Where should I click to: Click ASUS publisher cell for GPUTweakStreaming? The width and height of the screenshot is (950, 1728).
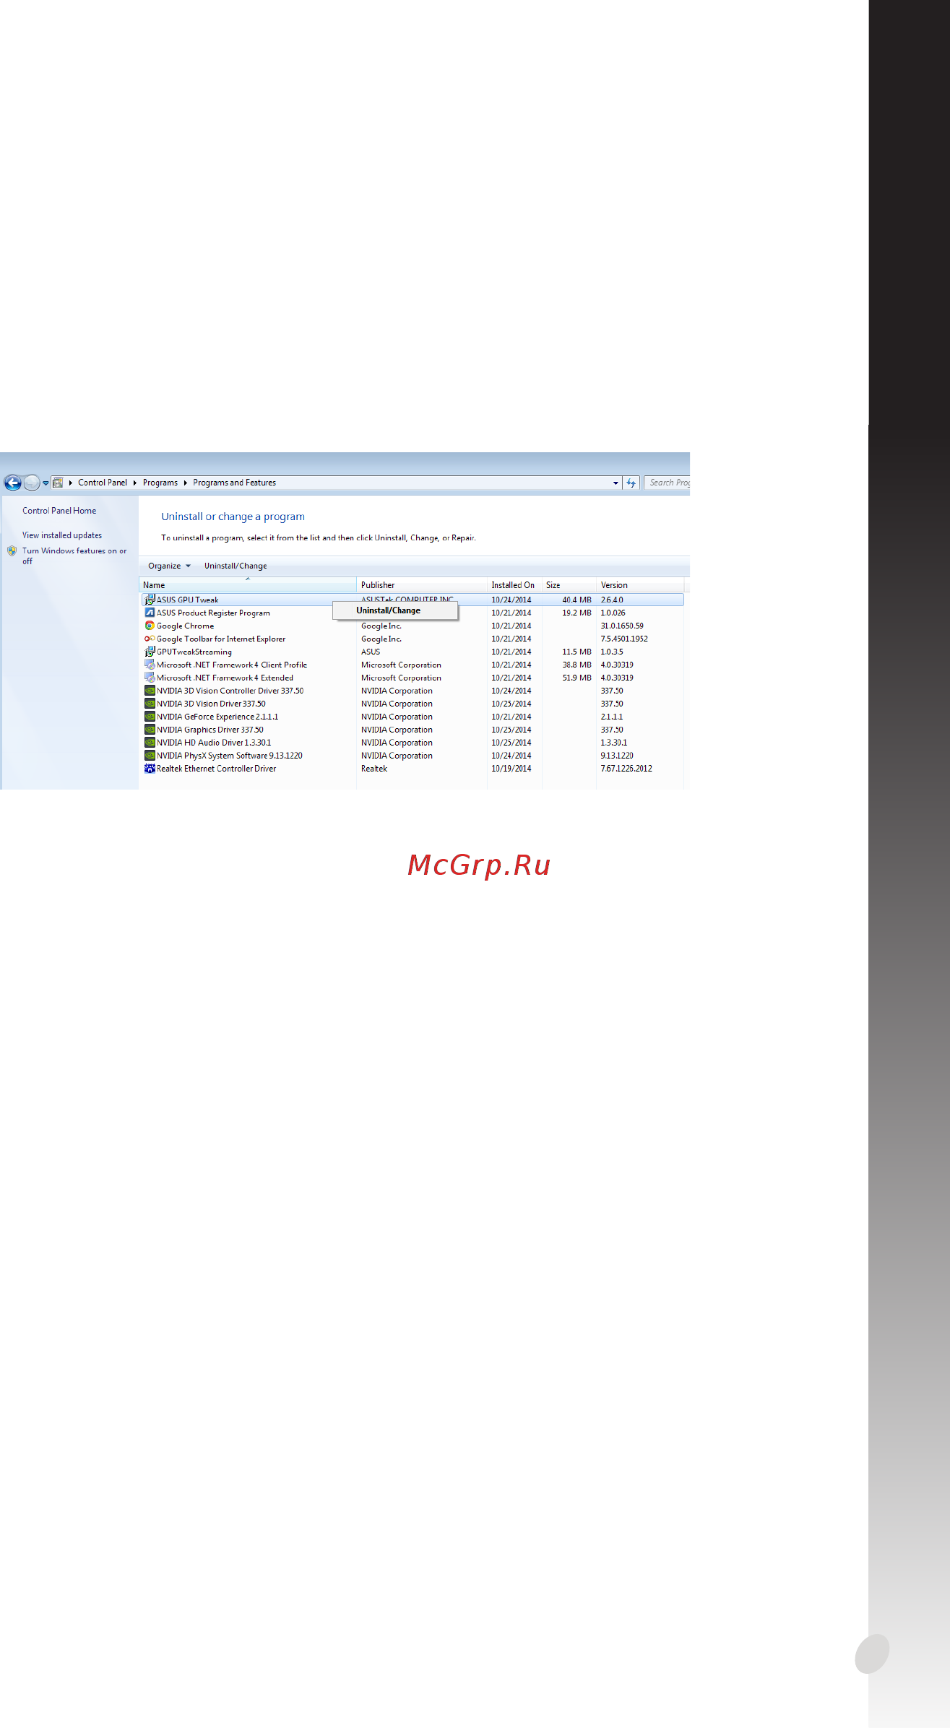click(371, 652)
